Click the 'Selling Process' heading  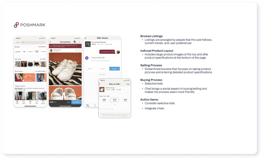151,65
